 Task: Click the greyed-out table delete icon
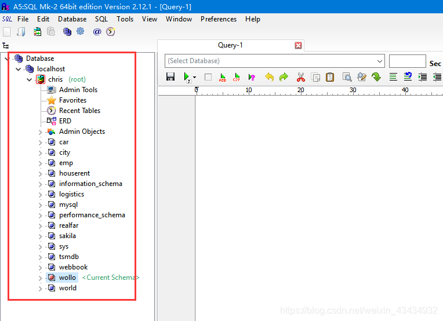tap(51, 31)
